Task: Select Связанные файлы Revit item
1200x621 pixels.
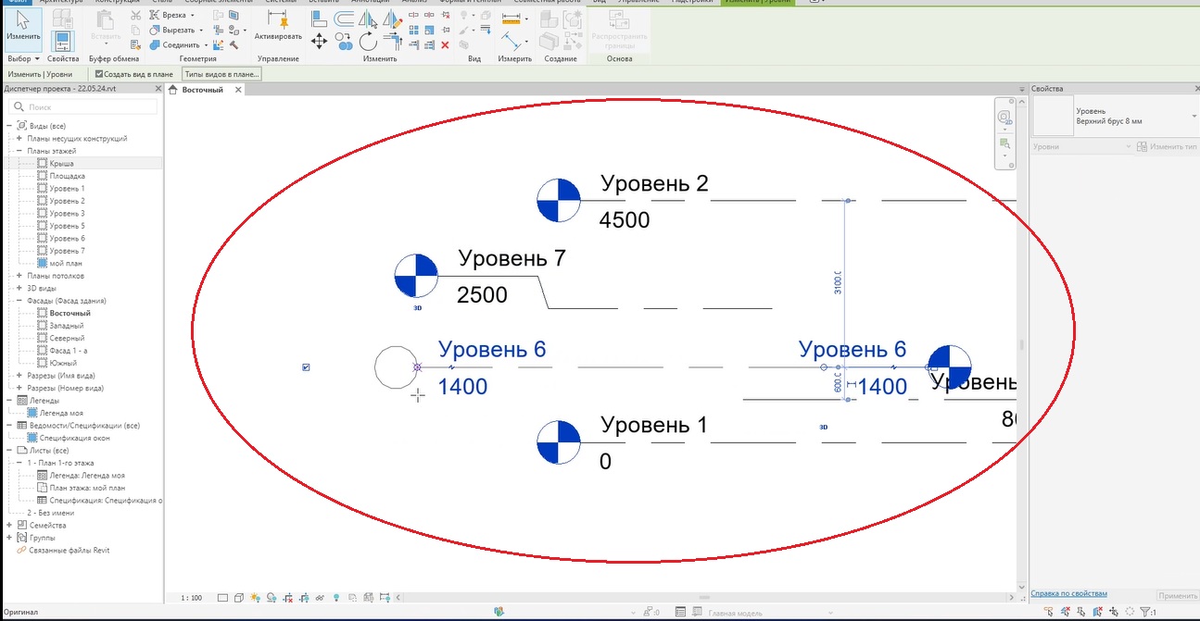Action: tap(69, 550)
